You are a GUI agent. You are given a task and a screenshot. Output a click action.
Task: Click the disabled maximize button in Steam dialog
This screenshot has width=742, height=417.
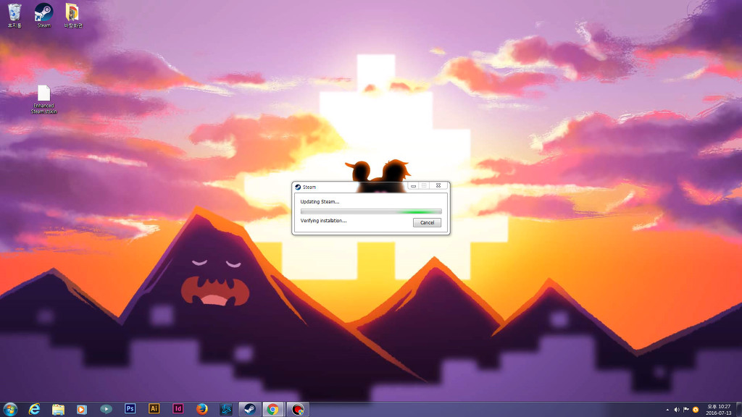point(424,186)
